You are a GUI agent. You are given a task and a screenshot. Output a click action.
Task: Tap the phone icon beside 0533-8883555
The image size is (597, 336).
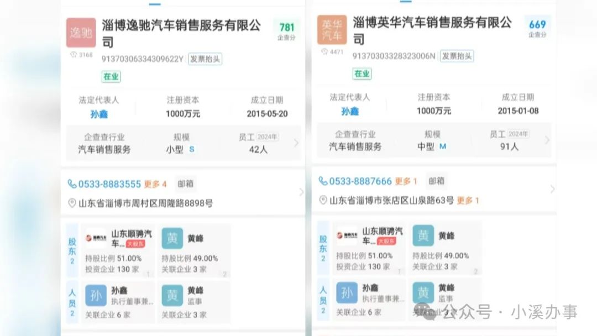click(x=72, y=184)
